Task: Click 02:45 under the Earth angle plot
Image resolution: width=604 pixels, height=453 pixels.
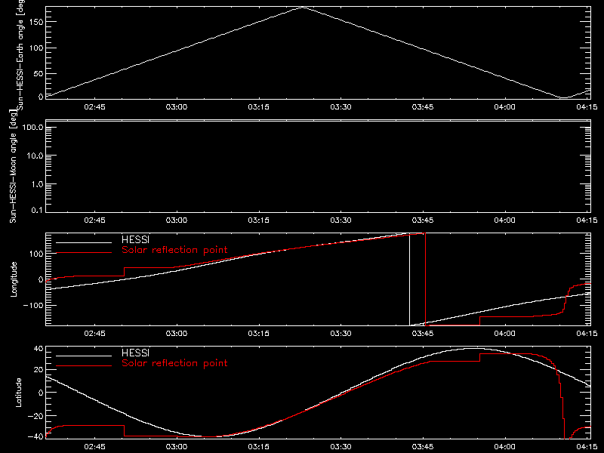Action: (95, 106)
